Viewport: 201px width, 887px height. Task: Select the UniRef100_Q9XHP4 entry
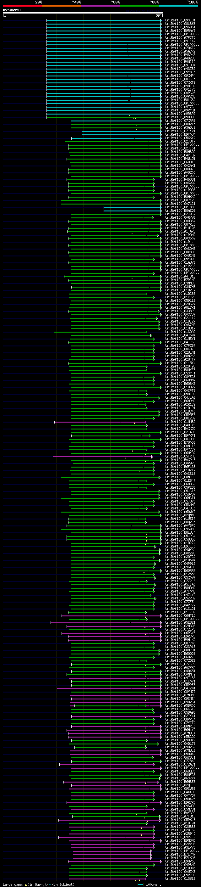point(180,76)
